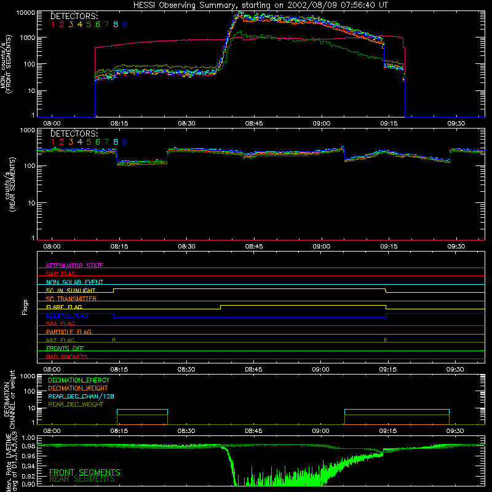
Task: Select detector 1 label in front segments legend
Action: tap(53, 25)
